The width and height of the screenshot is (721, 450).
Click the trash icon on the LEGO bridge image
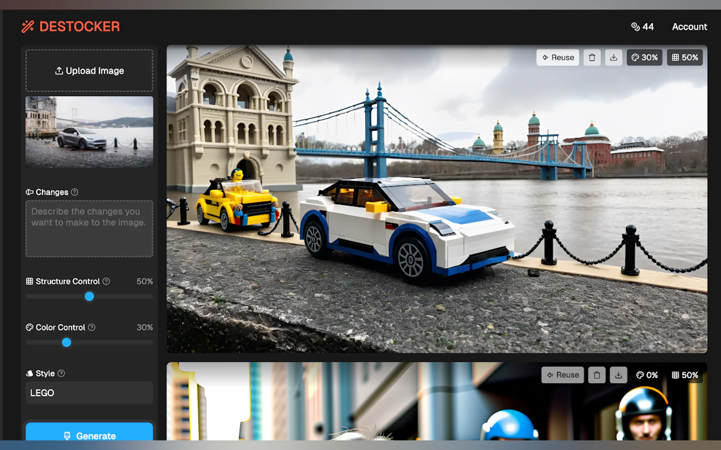tap(592, 57)
